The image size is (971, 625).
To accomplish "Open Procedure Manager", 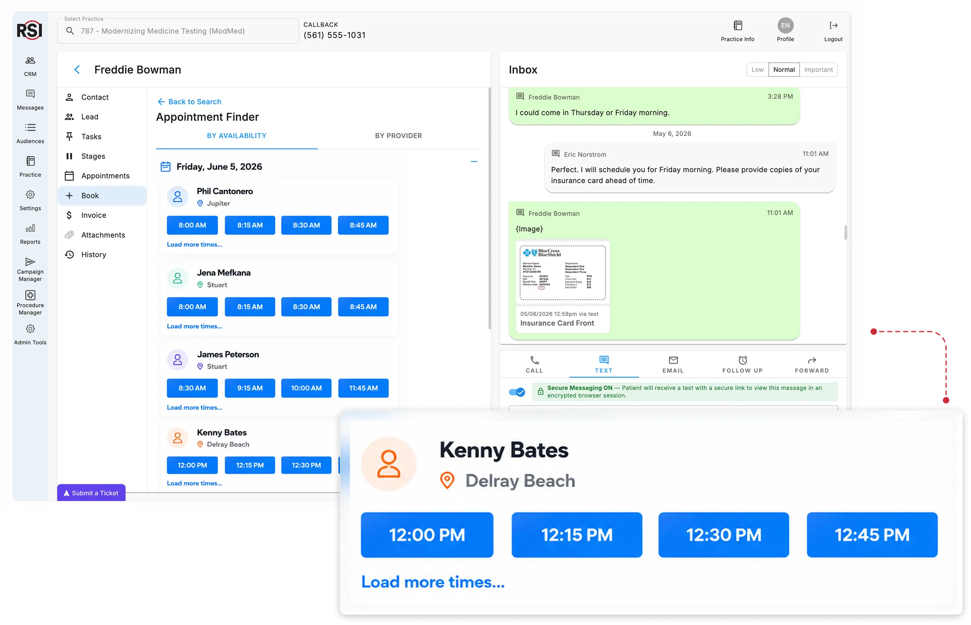I will [x=30, y=303].
